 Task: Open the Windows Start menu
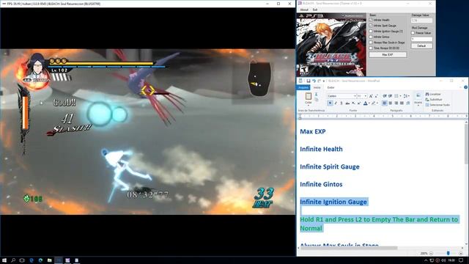tap(4, 260)
